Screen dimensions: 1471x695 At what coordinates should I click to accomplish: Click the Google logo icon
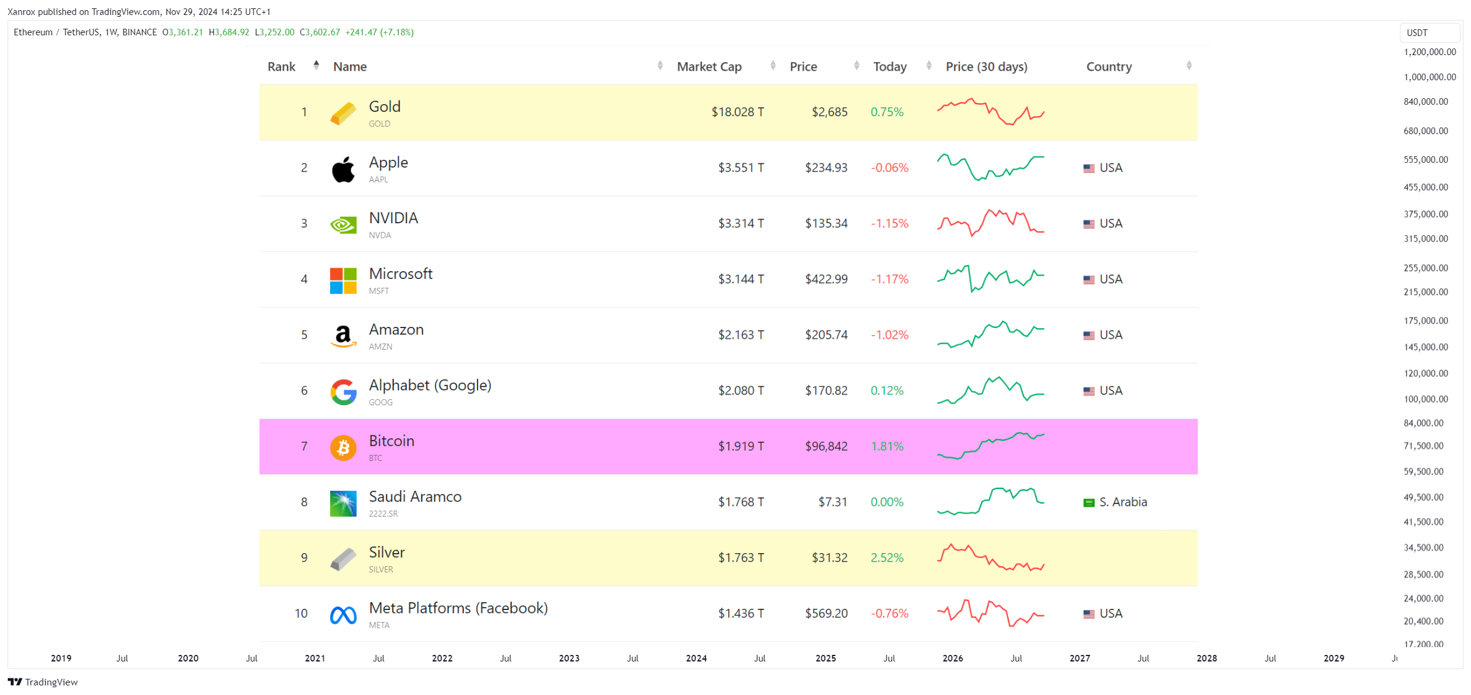pyautogui.click(x=343, y=392)
